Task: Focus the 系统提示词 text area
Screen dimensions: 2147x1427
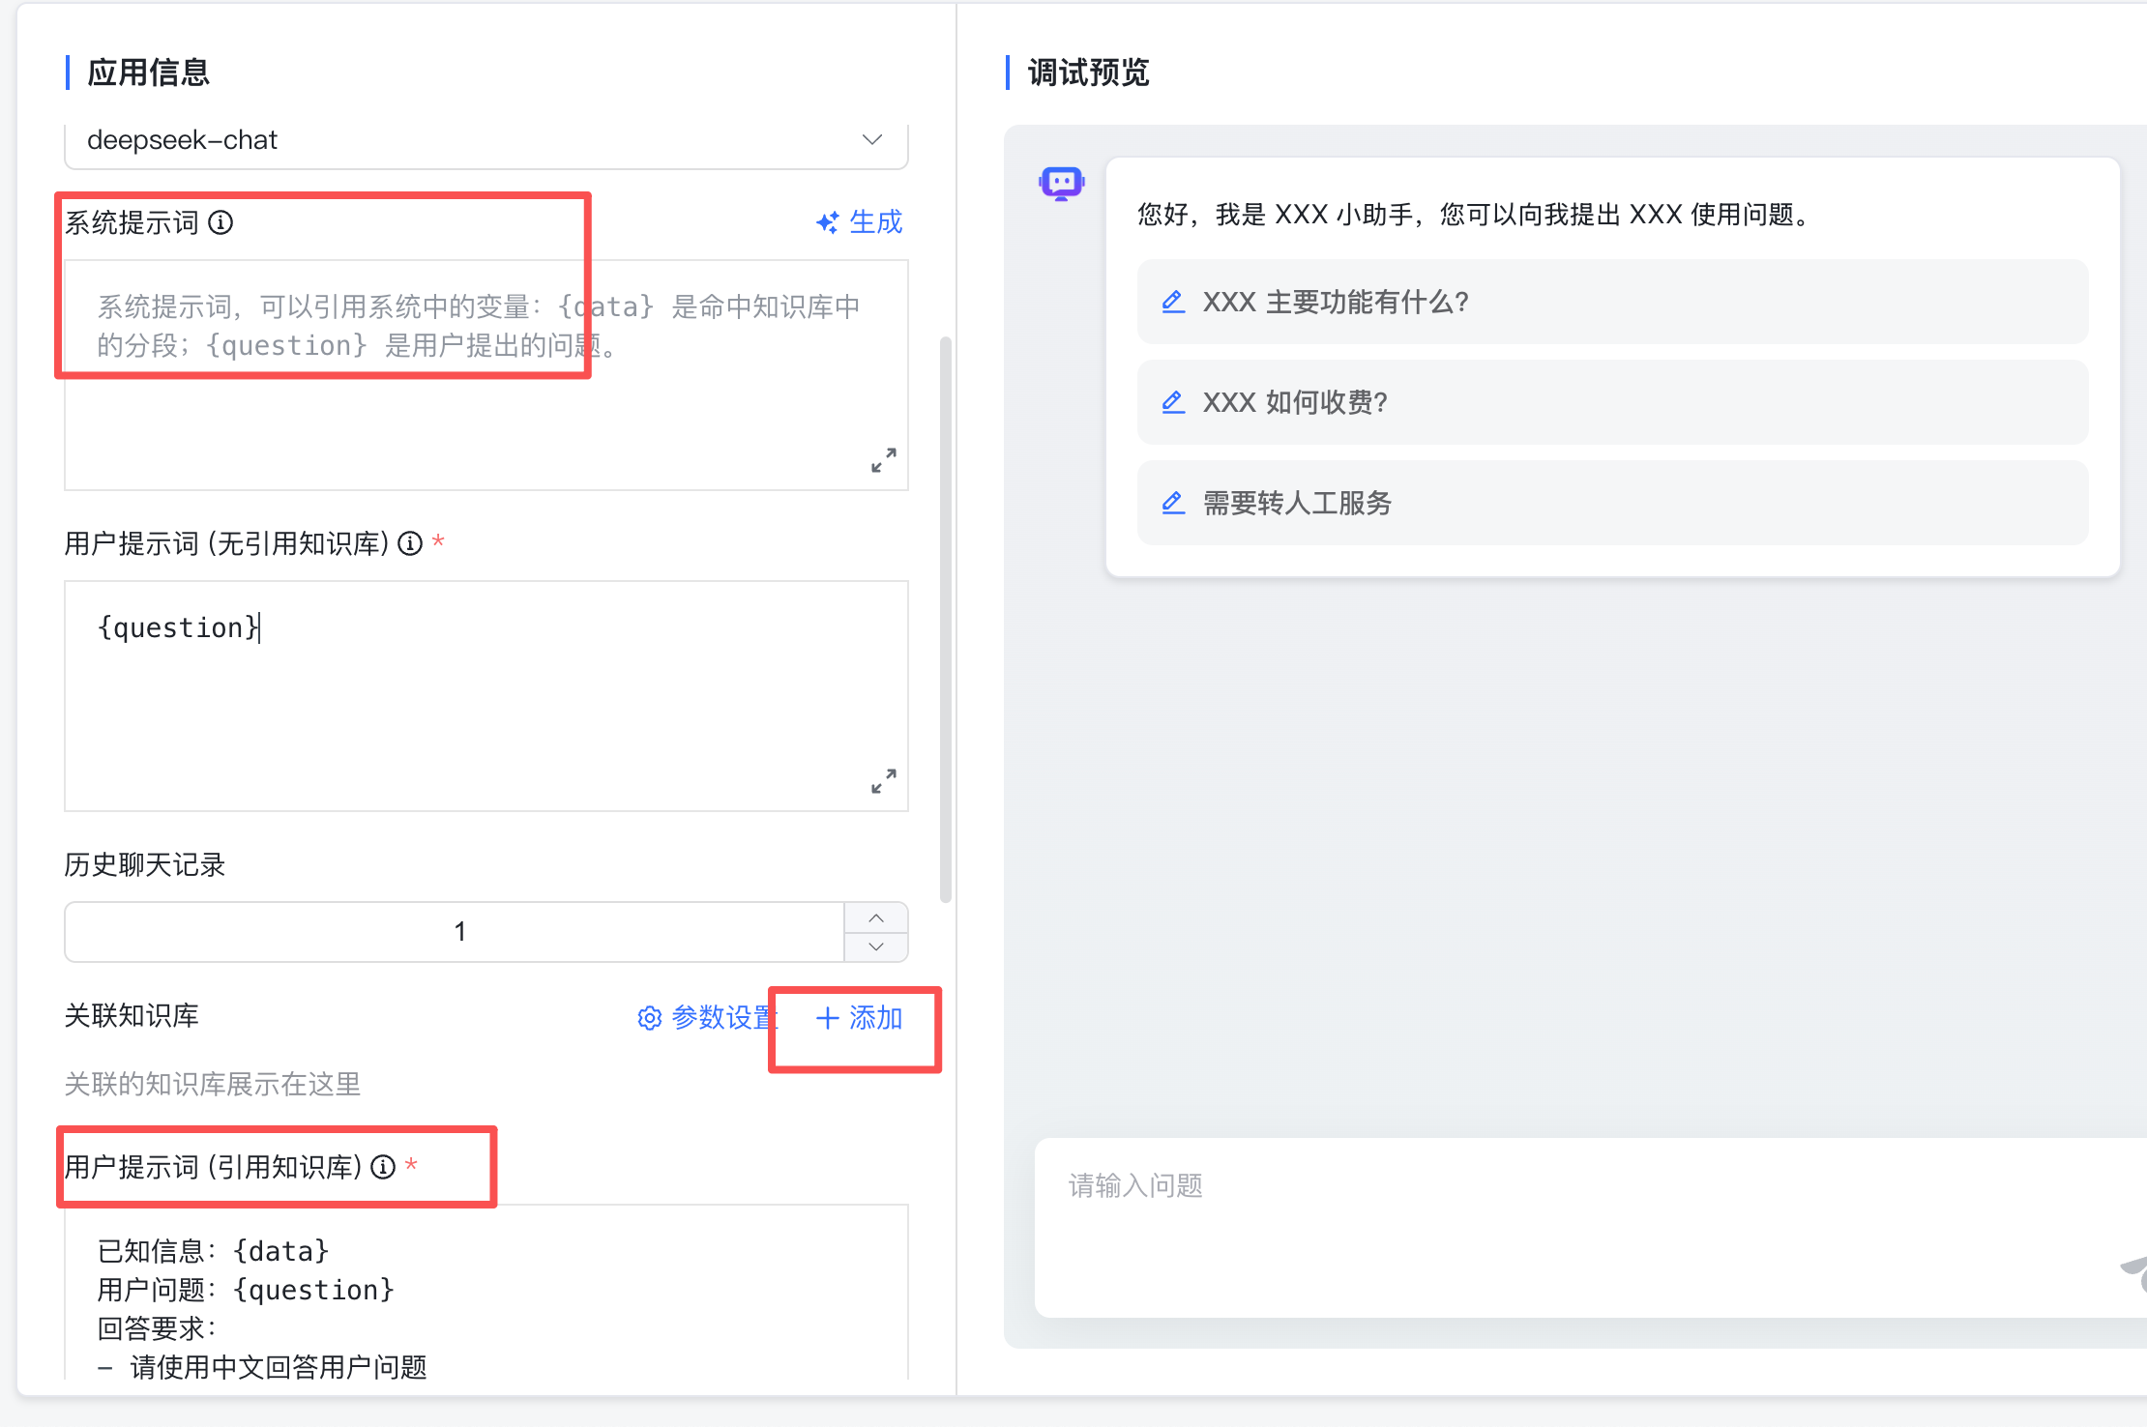Action: (x=485, y=375)
